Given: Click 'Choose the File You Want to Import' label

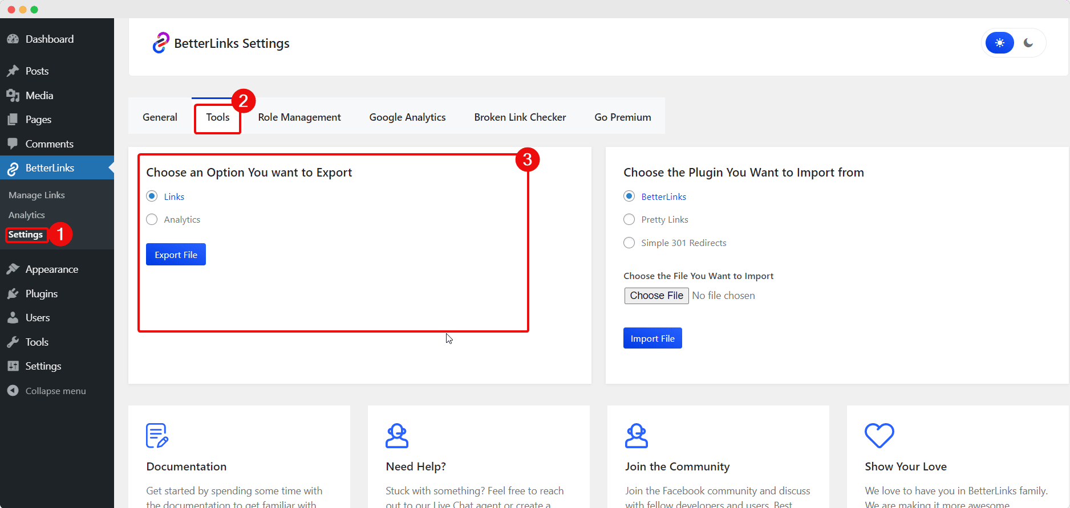Looking at the screenshot, I should 698,276.
